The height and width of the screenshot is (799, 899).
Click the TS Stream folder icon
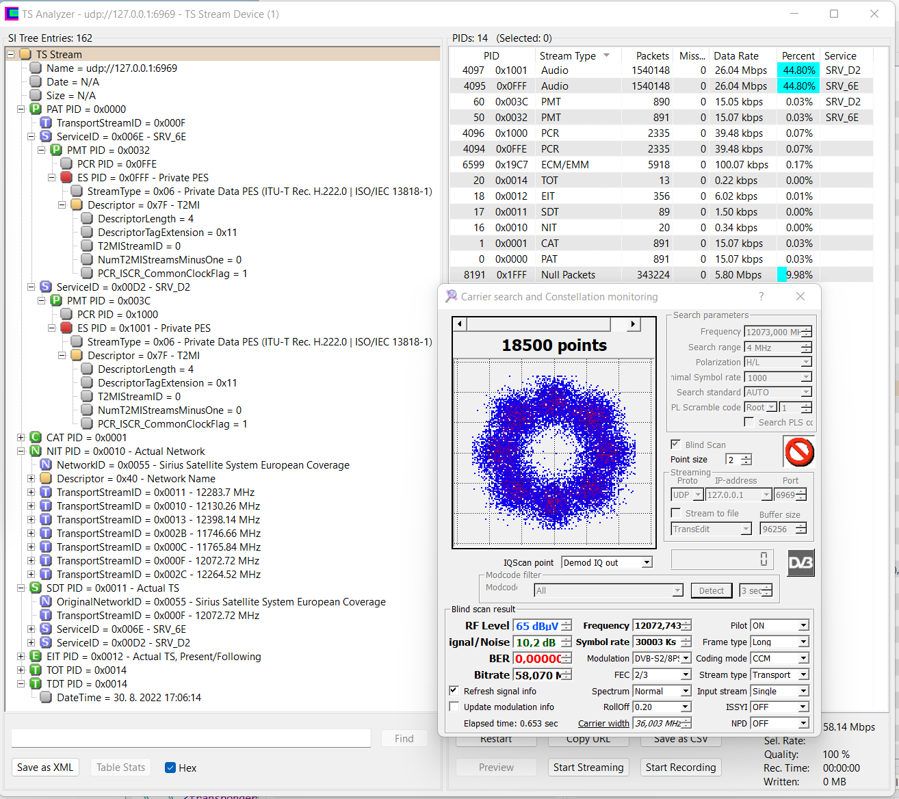click(25, 55)
